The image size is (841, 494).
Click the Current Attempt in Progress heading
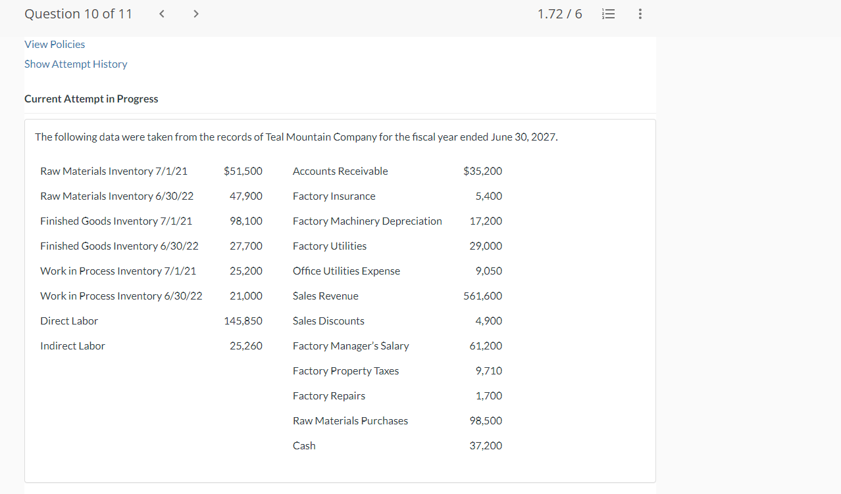click(91, 99)
